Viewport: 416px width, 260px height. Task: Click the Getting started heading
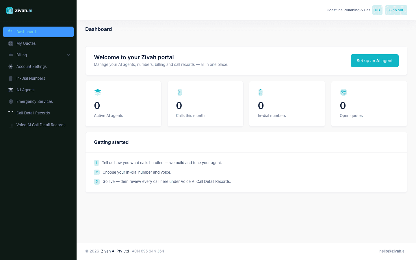[x=111, y=142]
